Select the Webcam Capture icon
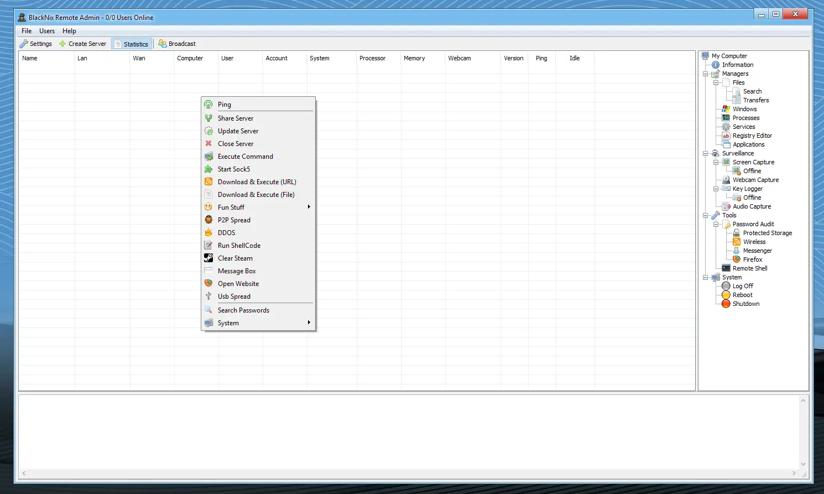This screenshot has height=494, width=824. click(x=726, y=180)
